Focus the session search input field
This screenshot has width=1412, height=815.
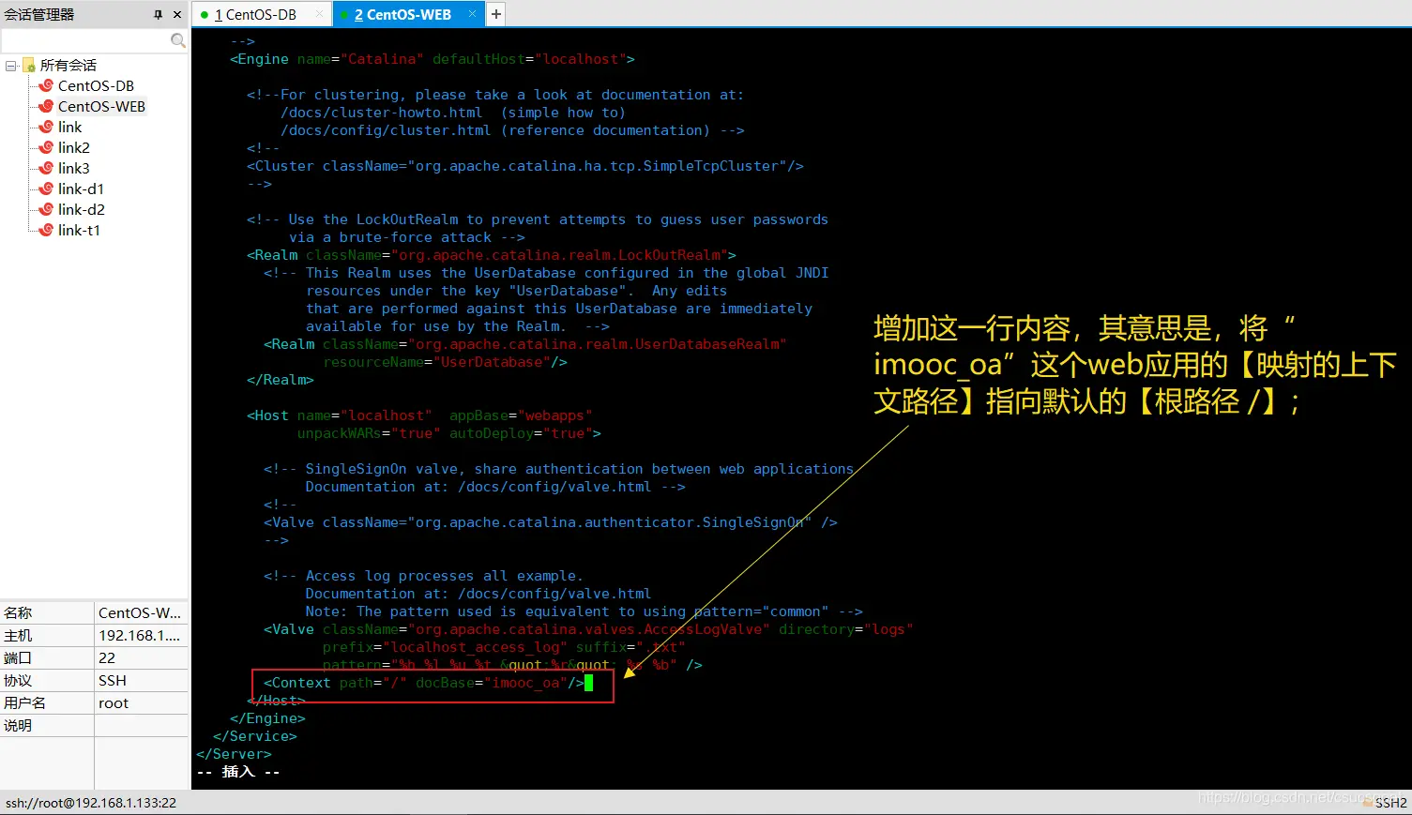pos(85,40)
